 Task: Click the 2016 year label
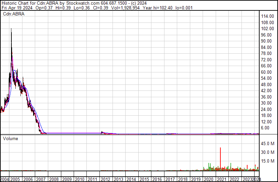157,179
